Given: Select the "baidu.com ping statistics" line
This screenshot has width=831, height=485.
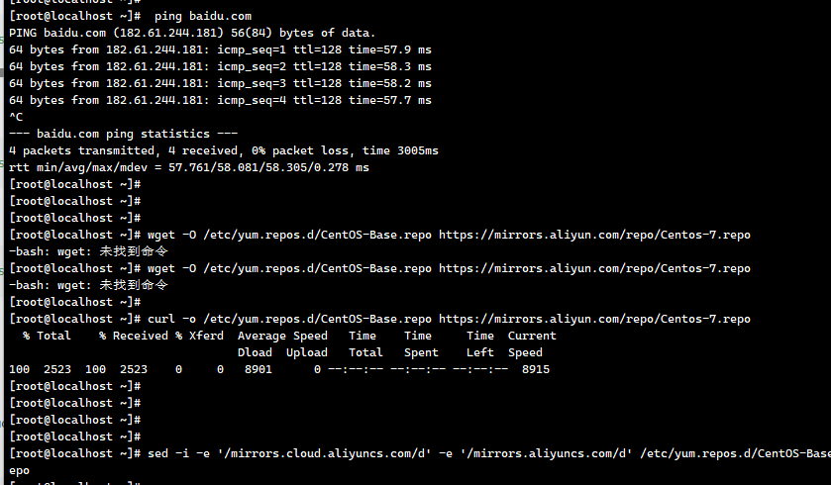Looking at the screenshot, I should click(123, 134).
